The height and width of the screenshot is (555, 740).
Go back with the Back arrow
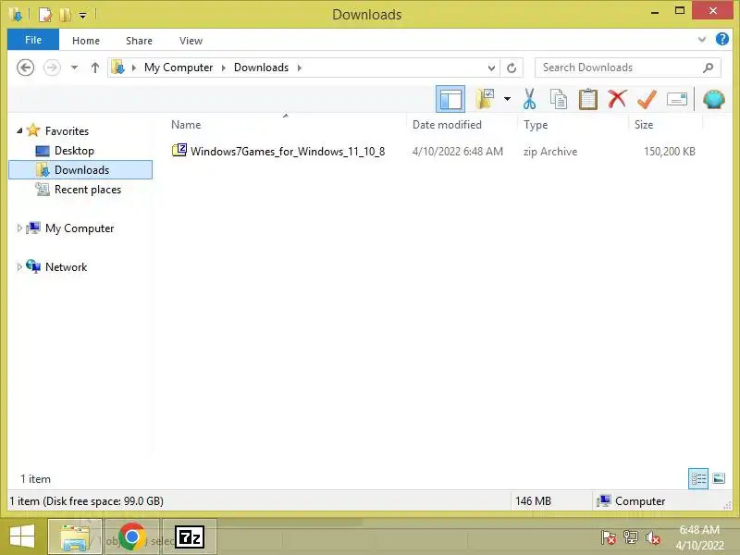click(x=26, y=68)
